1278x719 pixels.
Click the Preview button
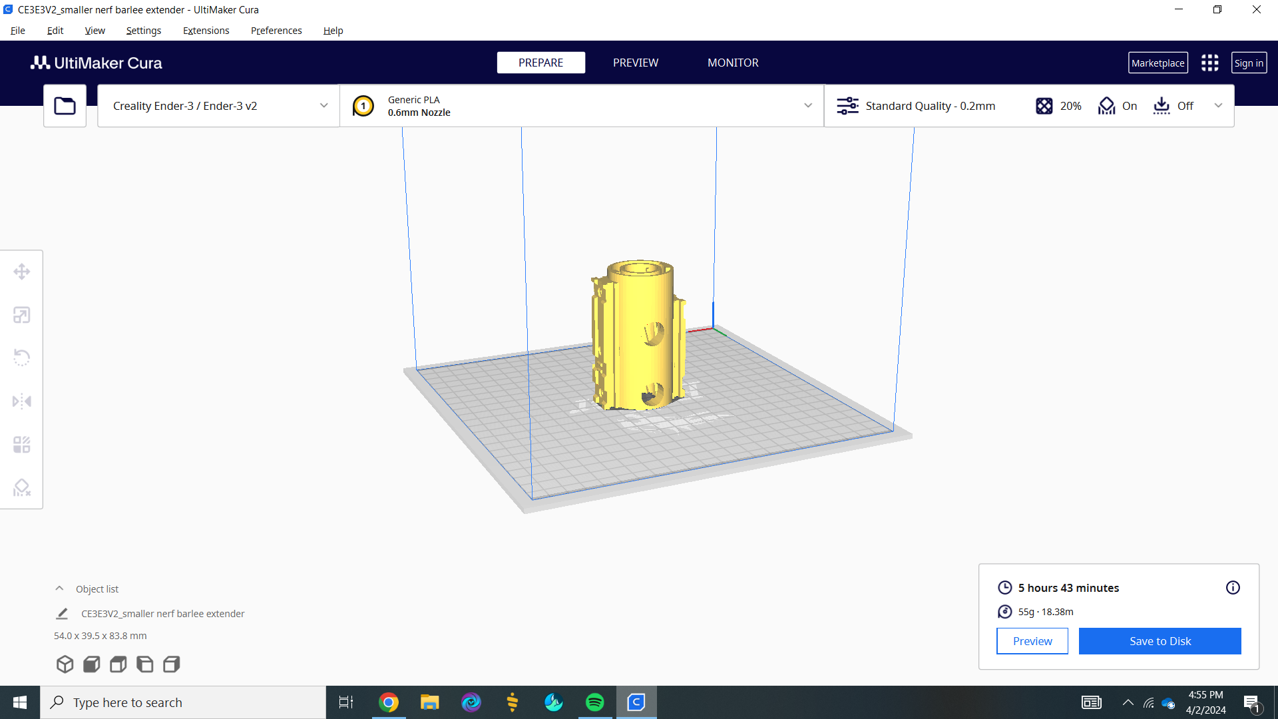1032,641
